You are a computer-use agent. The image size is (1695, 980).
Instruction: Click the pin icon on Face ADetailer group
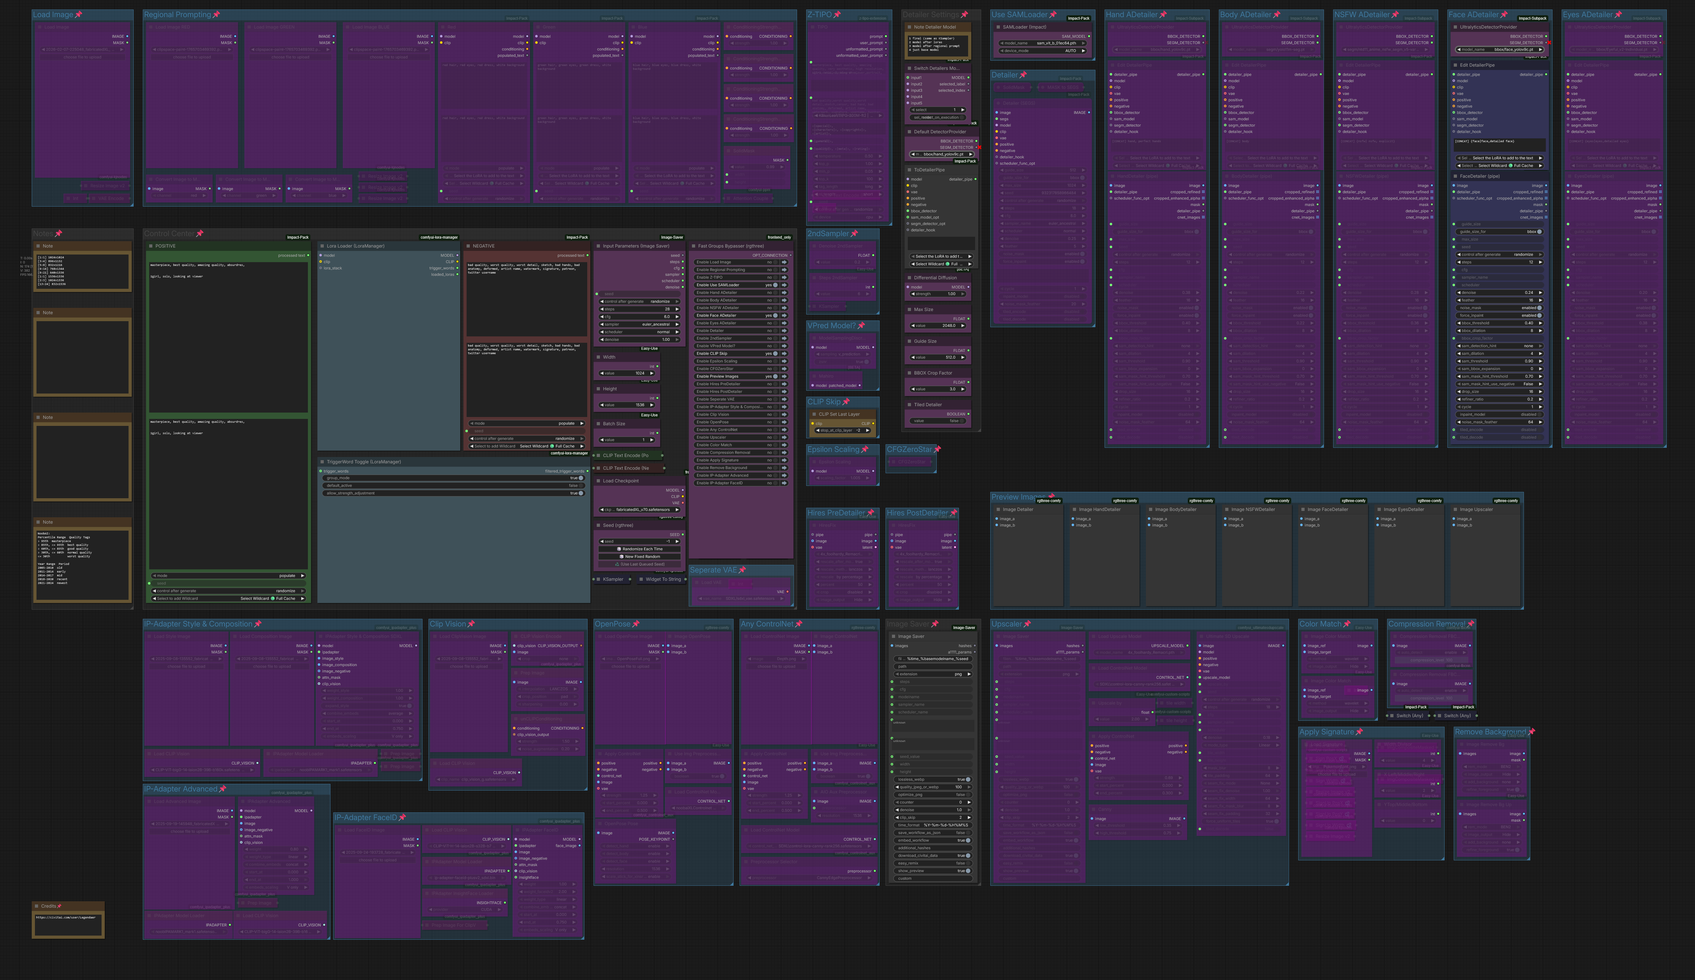click(x=1504, y=15)
